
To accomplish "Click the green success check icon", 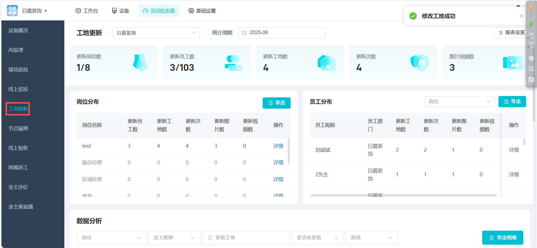I will click(x=413, y=16).
